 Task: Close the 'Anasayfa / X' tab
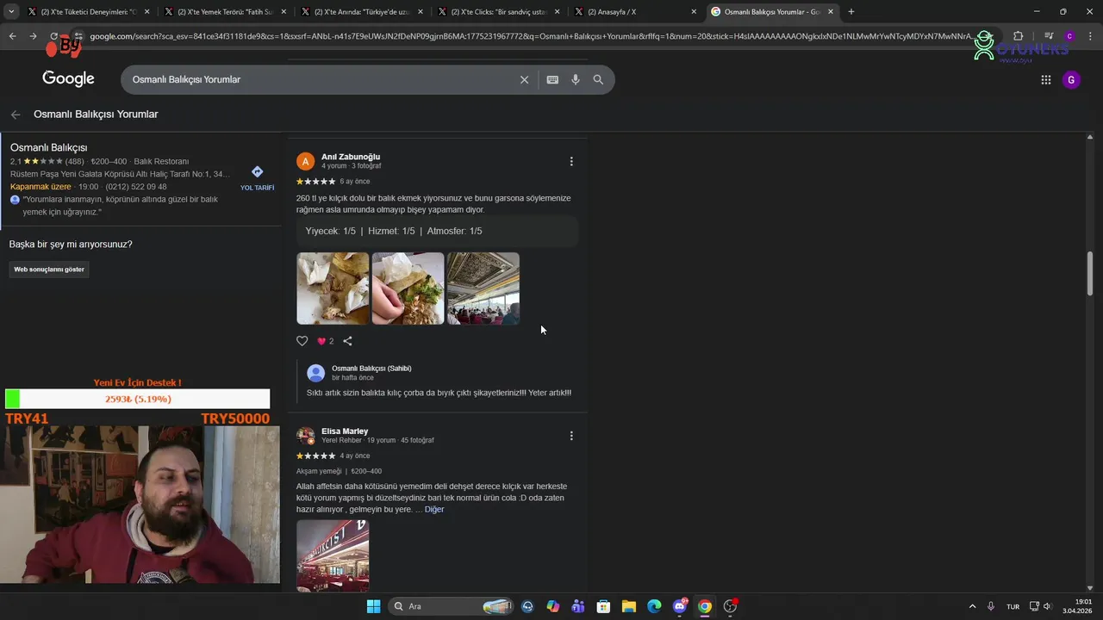tap(694, 12)
